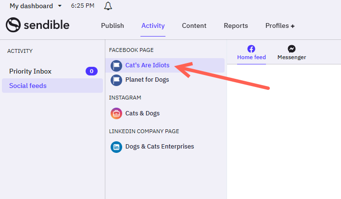Click the Cat's Are Idiots flag icon

coord(116,65)
